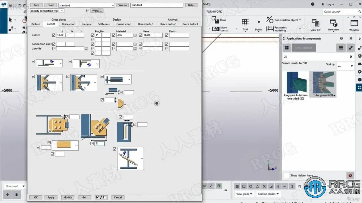Open the catalog list menu icon
Viewport: 362px width, 203px height.
tap(341, 48)
